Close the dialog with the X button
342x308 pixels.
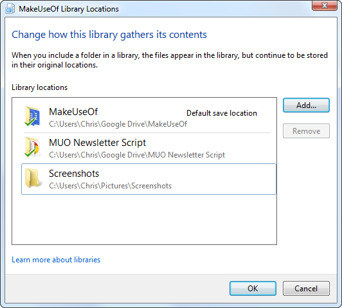pyautogui.click(x=325, y=5)
